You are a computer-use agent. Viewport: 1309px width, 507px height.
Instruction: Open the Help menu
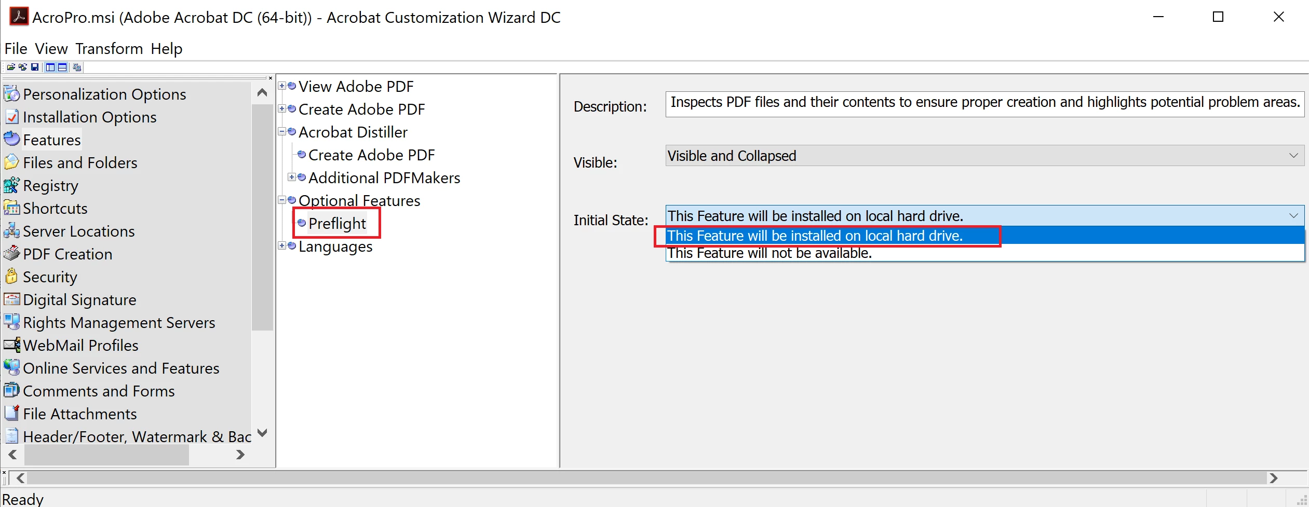coord(167,49)
